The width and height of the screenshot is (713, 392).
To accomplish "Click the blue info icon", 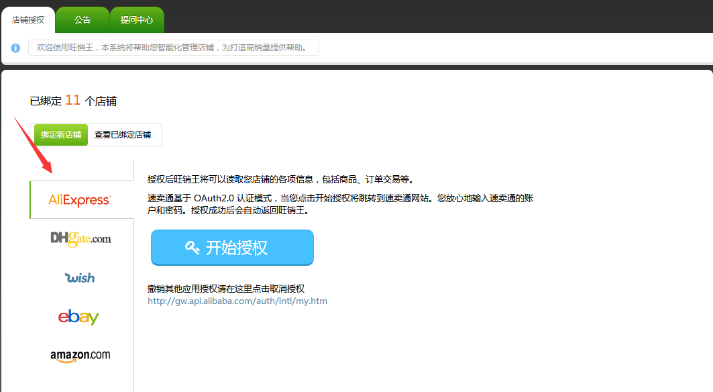I will [15, 48].
